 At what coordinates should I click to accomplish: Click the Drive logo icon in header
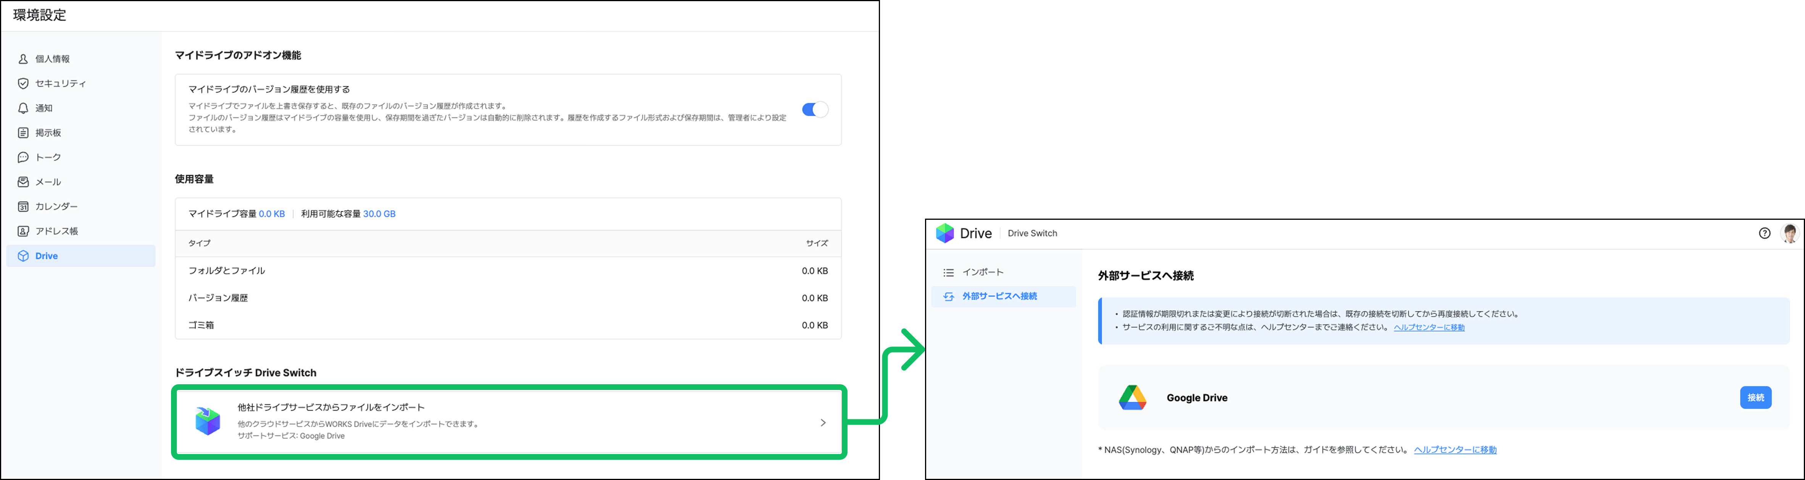[x=945, y=234]
